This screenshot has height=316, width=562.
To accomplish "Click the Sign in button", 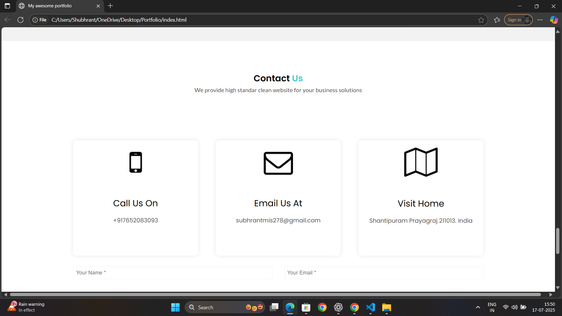I will (514, 20).
